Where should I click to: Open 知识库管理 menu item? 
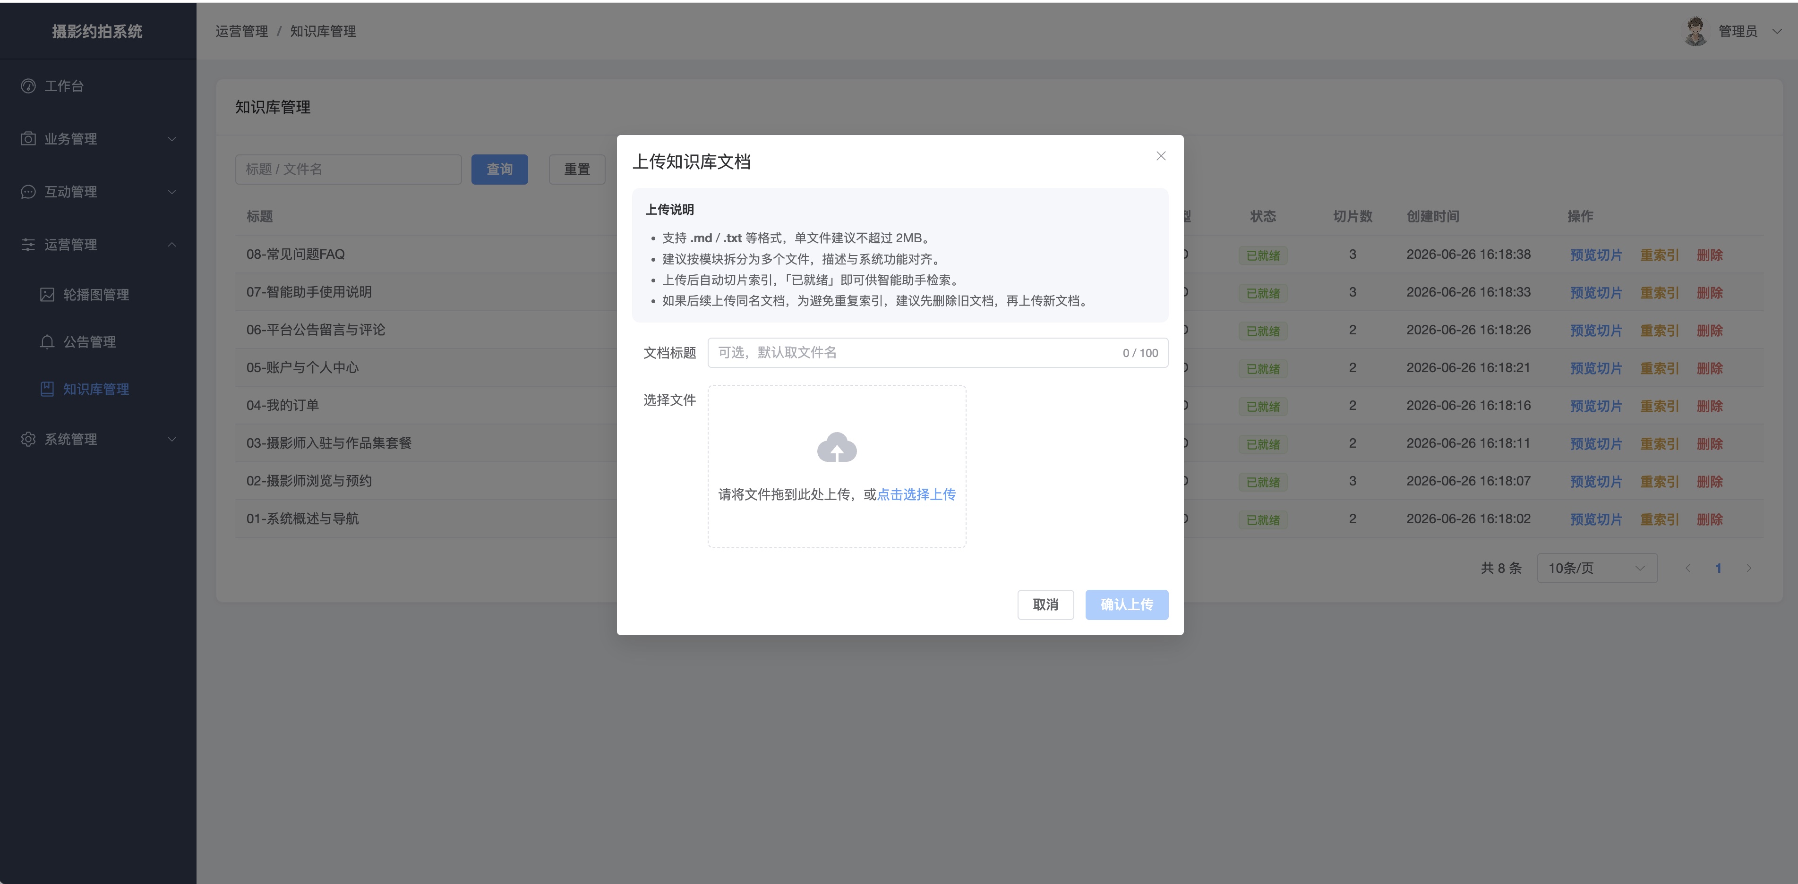click(98, 389)
